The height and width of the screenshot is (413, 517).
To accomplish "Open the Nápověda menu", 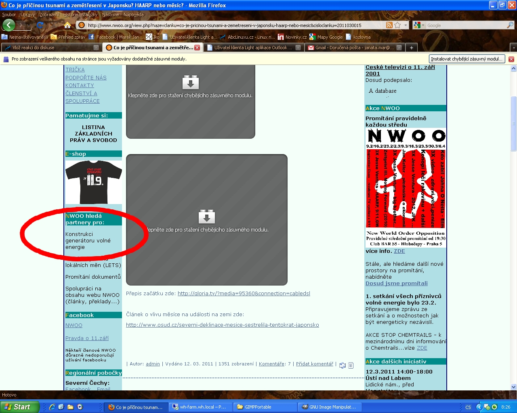I will [134, 15].
